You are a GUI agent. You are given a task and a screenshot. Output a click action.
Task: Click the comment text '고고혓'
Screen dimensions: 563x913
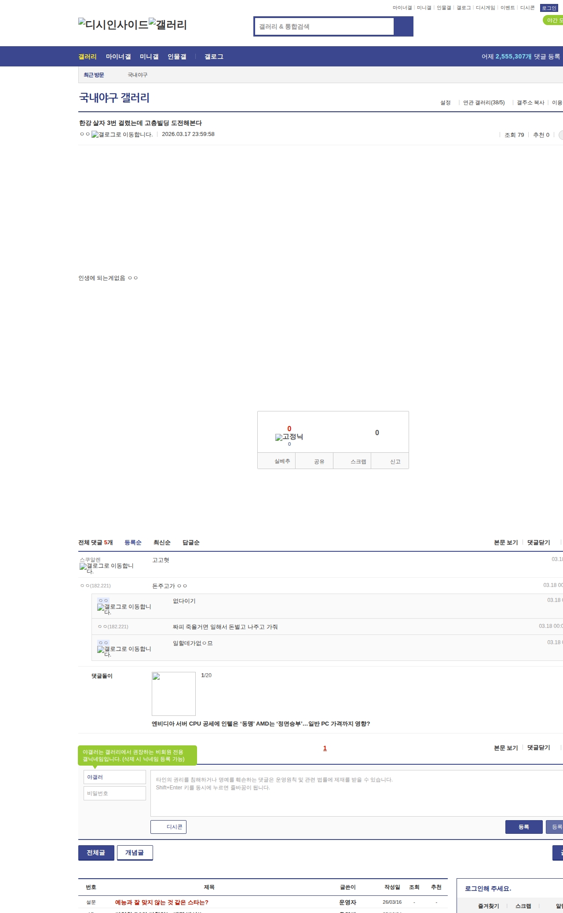(x=161, y=560)
